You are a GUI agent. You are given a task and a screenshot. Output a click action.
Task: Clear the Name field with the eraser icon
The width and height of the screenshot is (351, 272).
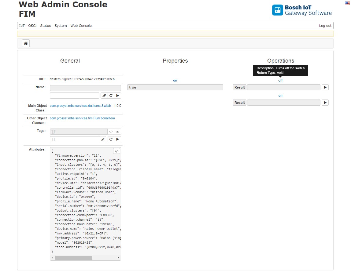click(x=104, y=95)
